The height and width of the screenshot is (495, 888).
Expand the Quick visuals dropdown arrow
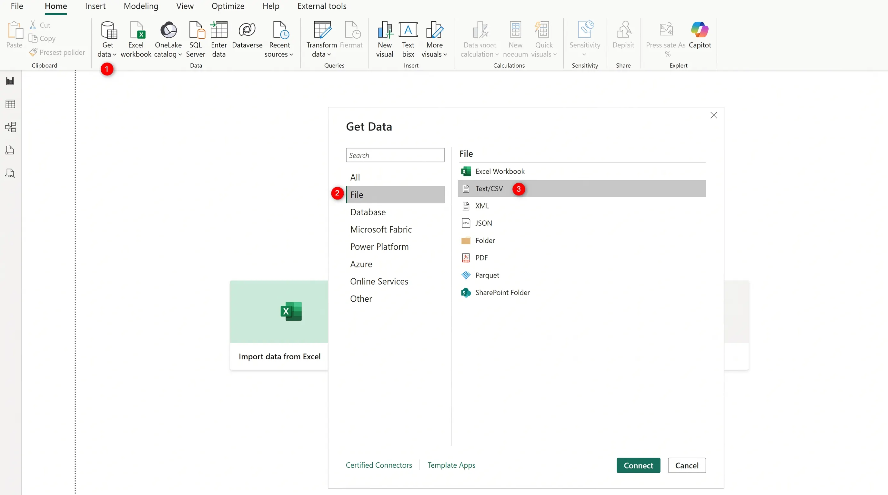pyautogui.click(x=555, y=54)
